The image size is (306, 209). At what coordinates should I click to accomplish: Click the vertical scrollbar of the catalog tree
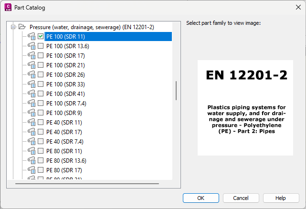pos(176,90)
